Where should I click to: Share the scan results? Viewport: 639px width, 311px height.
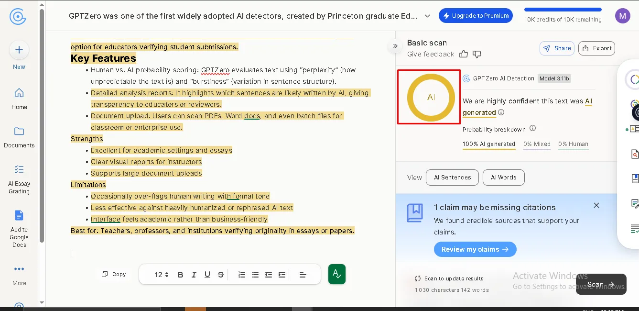(557, 48)
